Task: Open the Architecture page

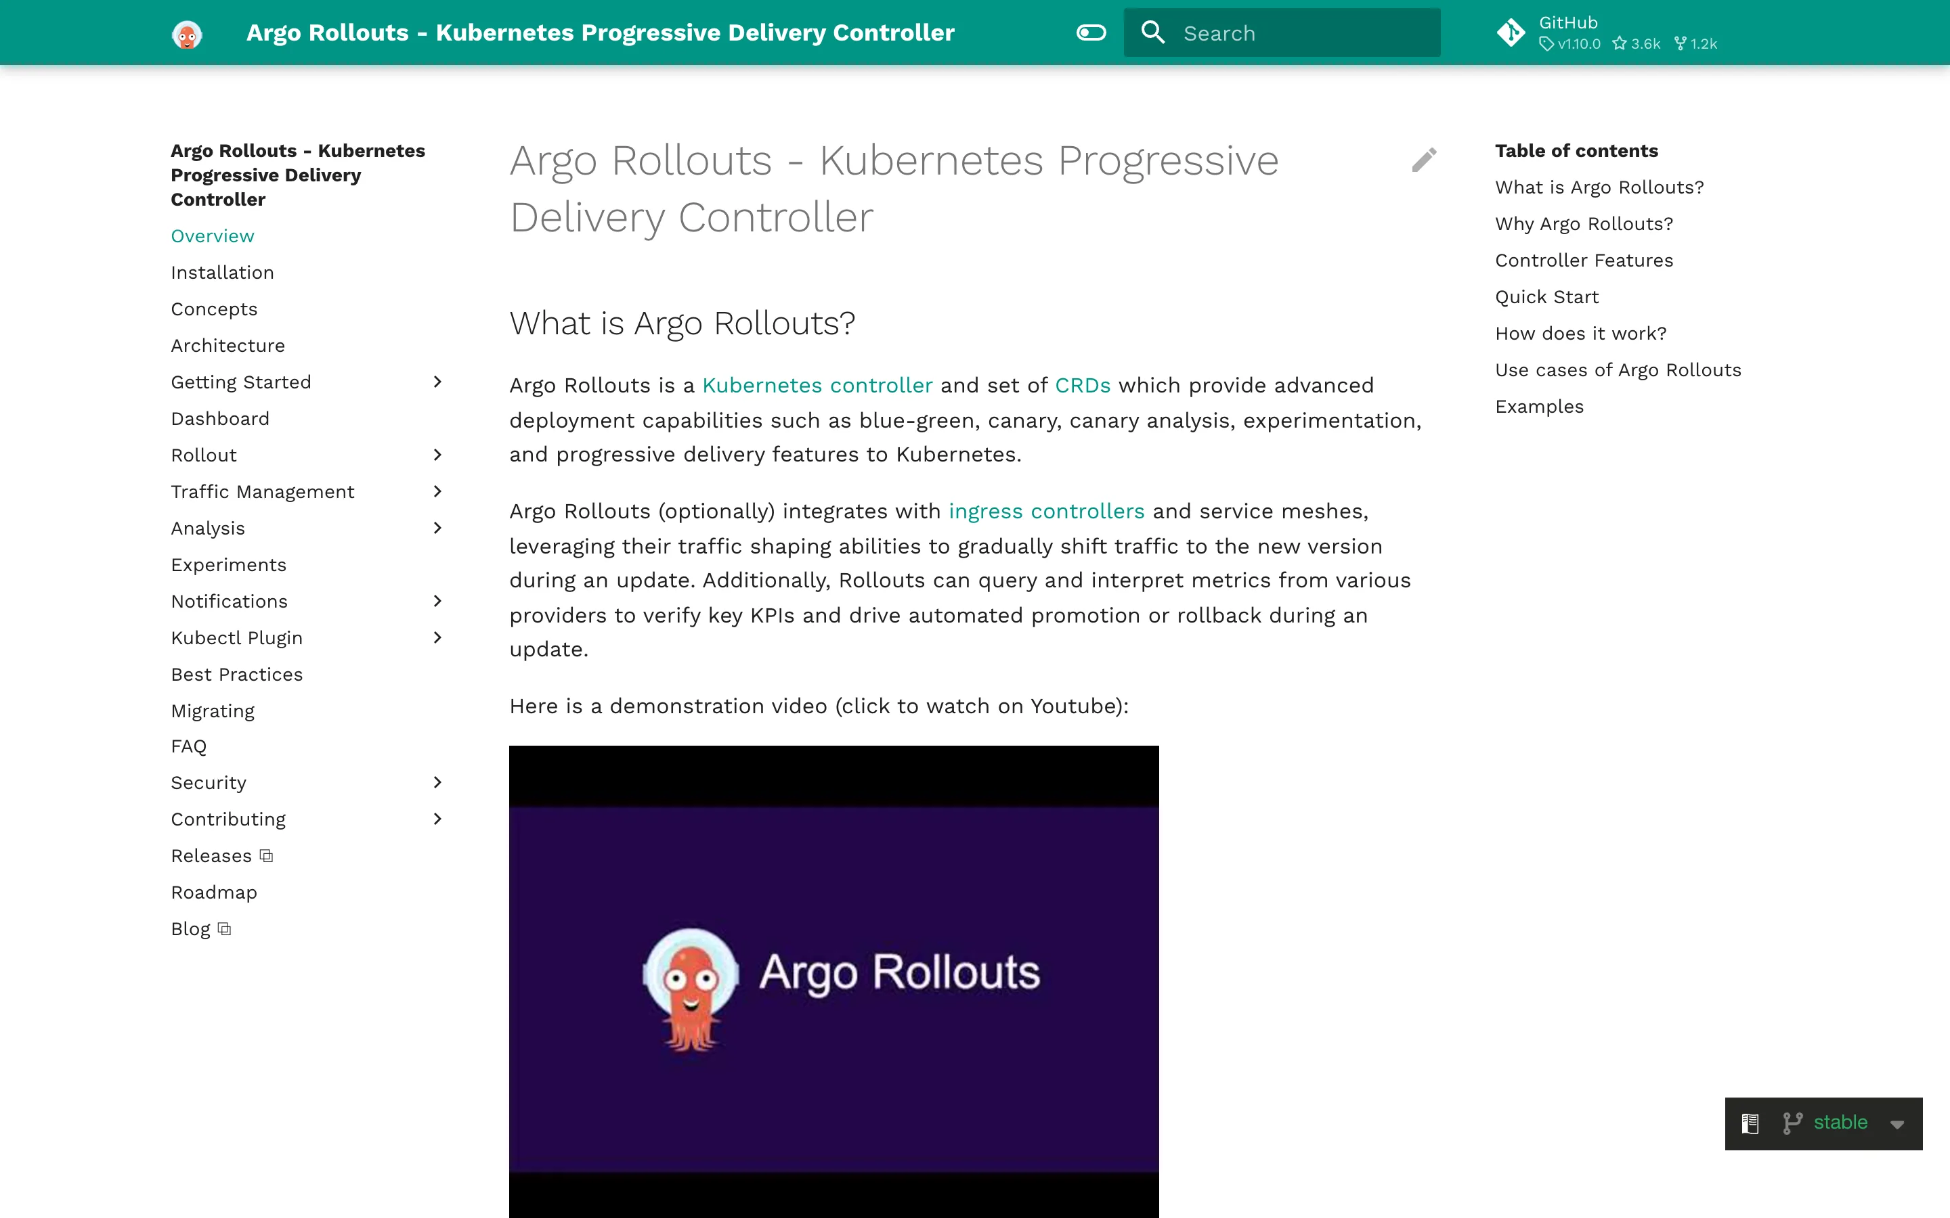Action: (x=228, y=346)
